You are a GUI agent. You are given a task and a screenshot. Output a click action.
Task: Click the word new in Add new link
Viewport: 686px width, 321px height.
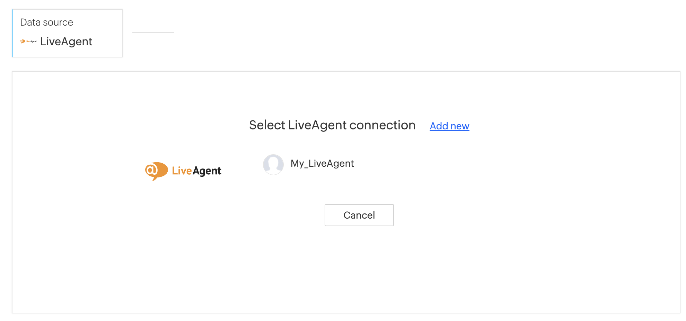click(460, 126)
